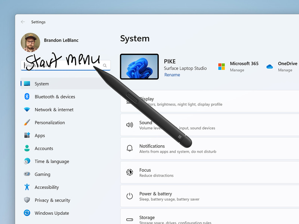This screenshot has height=224, width=299.
Task: Rename the PIKE device
Action: (x=172, y=75)
